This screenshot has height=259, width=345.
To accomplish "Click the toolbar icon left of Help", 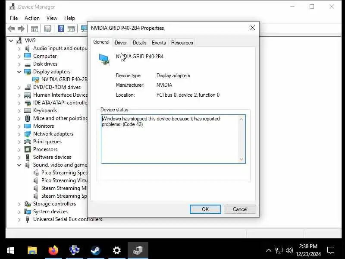I will [x=47, y=28].
